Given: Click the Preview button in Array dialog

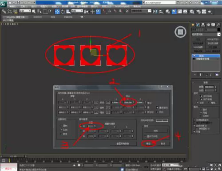Looking at the screenshot, I should point(155,131).
